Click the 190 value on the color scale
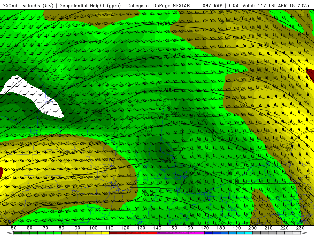The height and width of the screenshot is (235, 314). point(237,228)
